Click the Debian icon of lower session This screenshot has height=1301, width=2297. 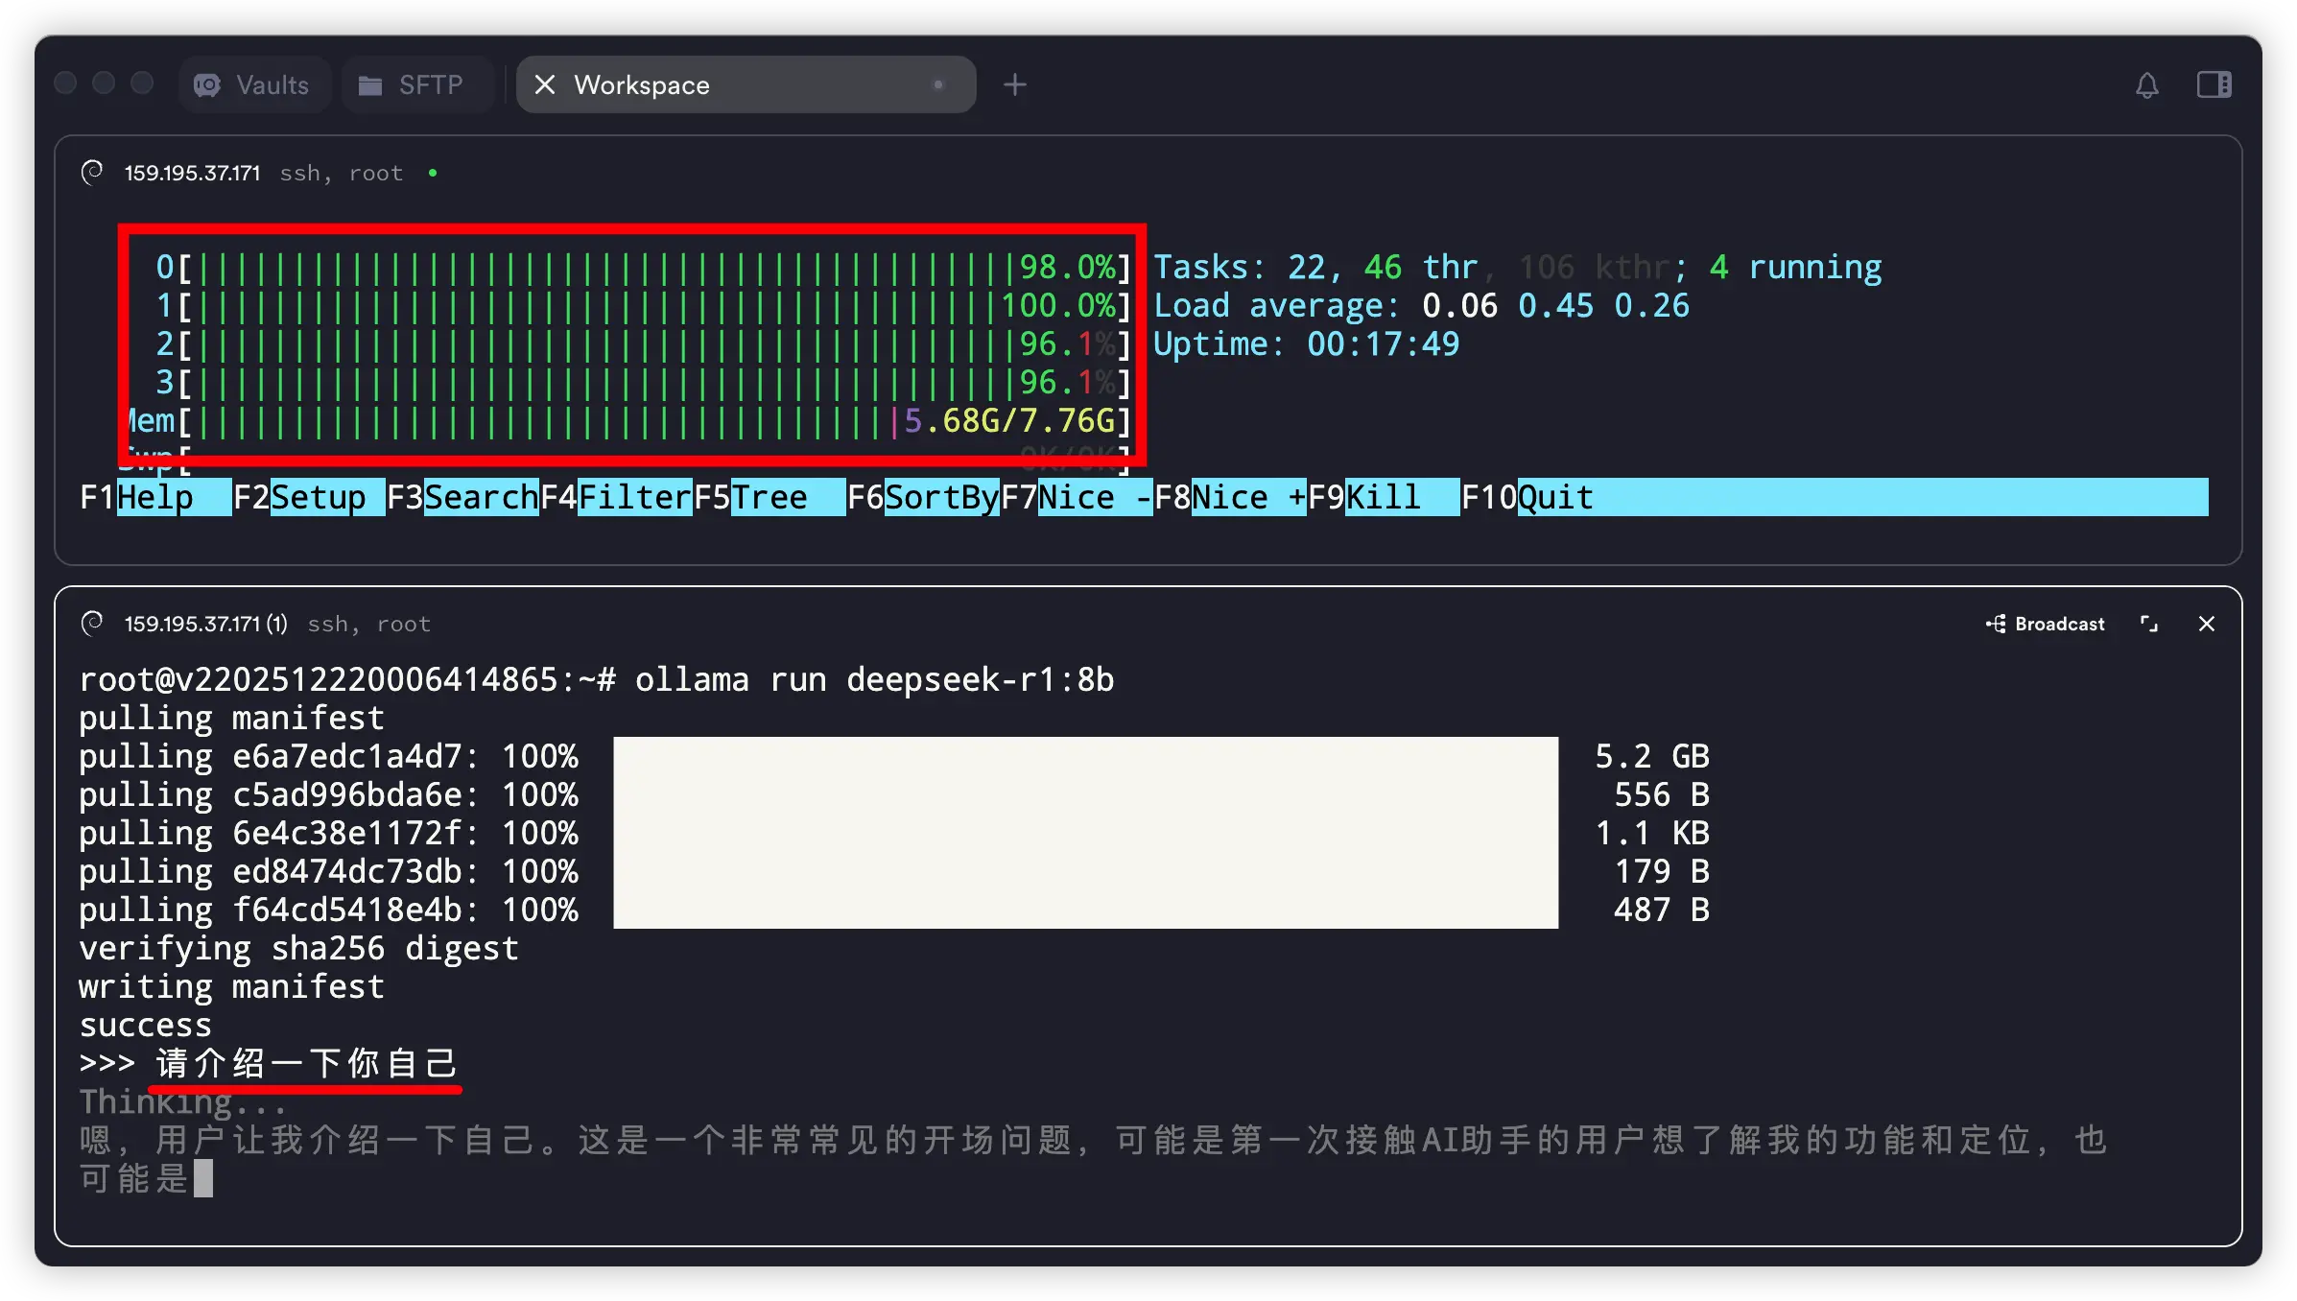pos(93,624)
